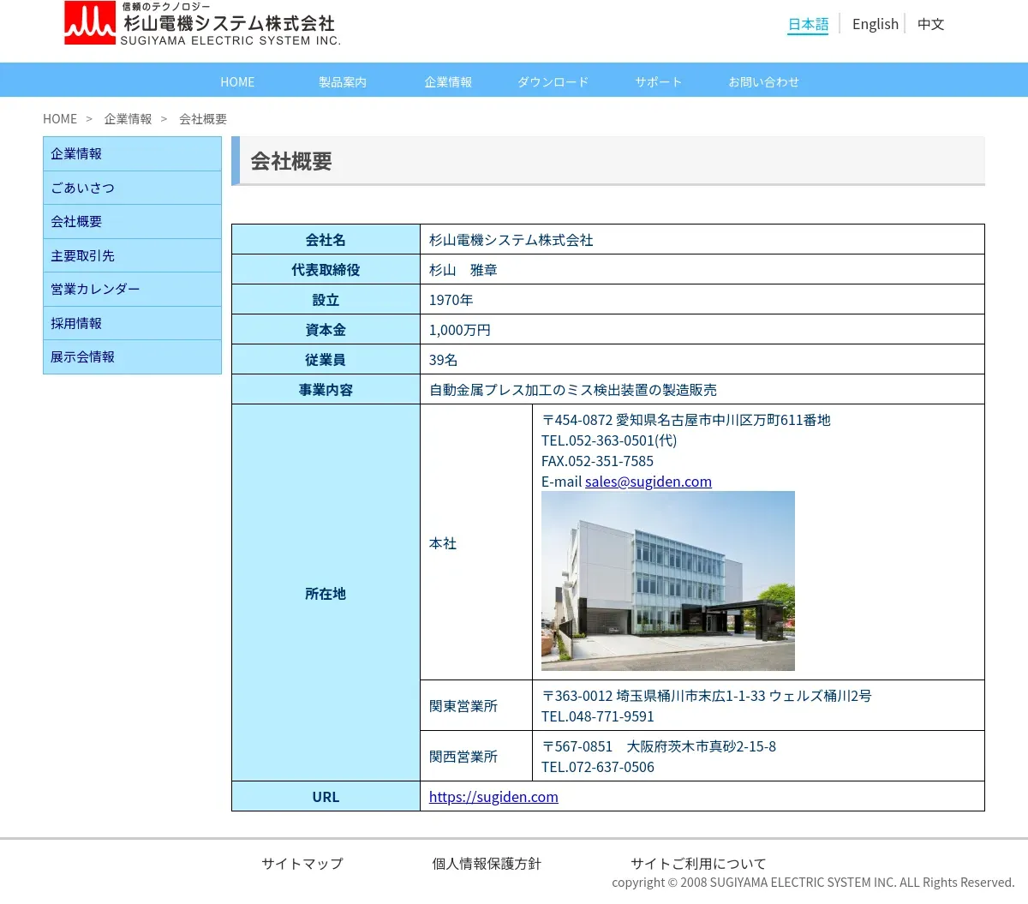Click the TEL.072-637-0506 phone number

pos(598,767)
